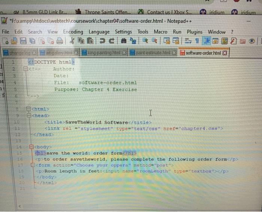Screen dimensions: 262x212
Task: Collapse the html tag fold marker
Action: (x=28, y=109)
